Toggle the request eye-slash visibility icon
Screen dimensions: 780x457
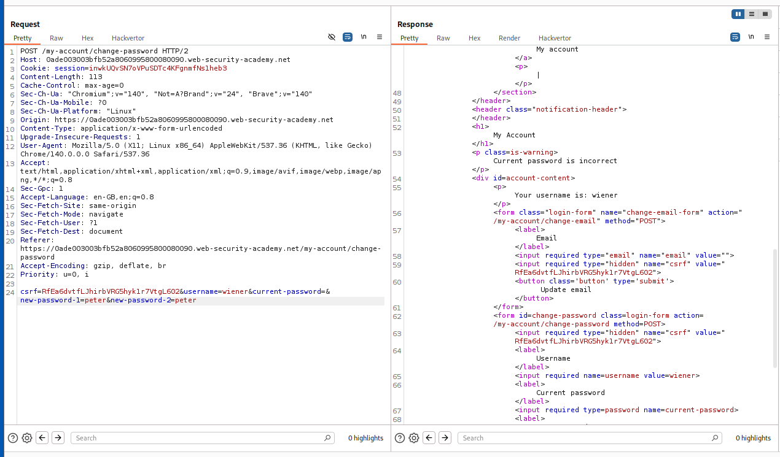point(332,37)
